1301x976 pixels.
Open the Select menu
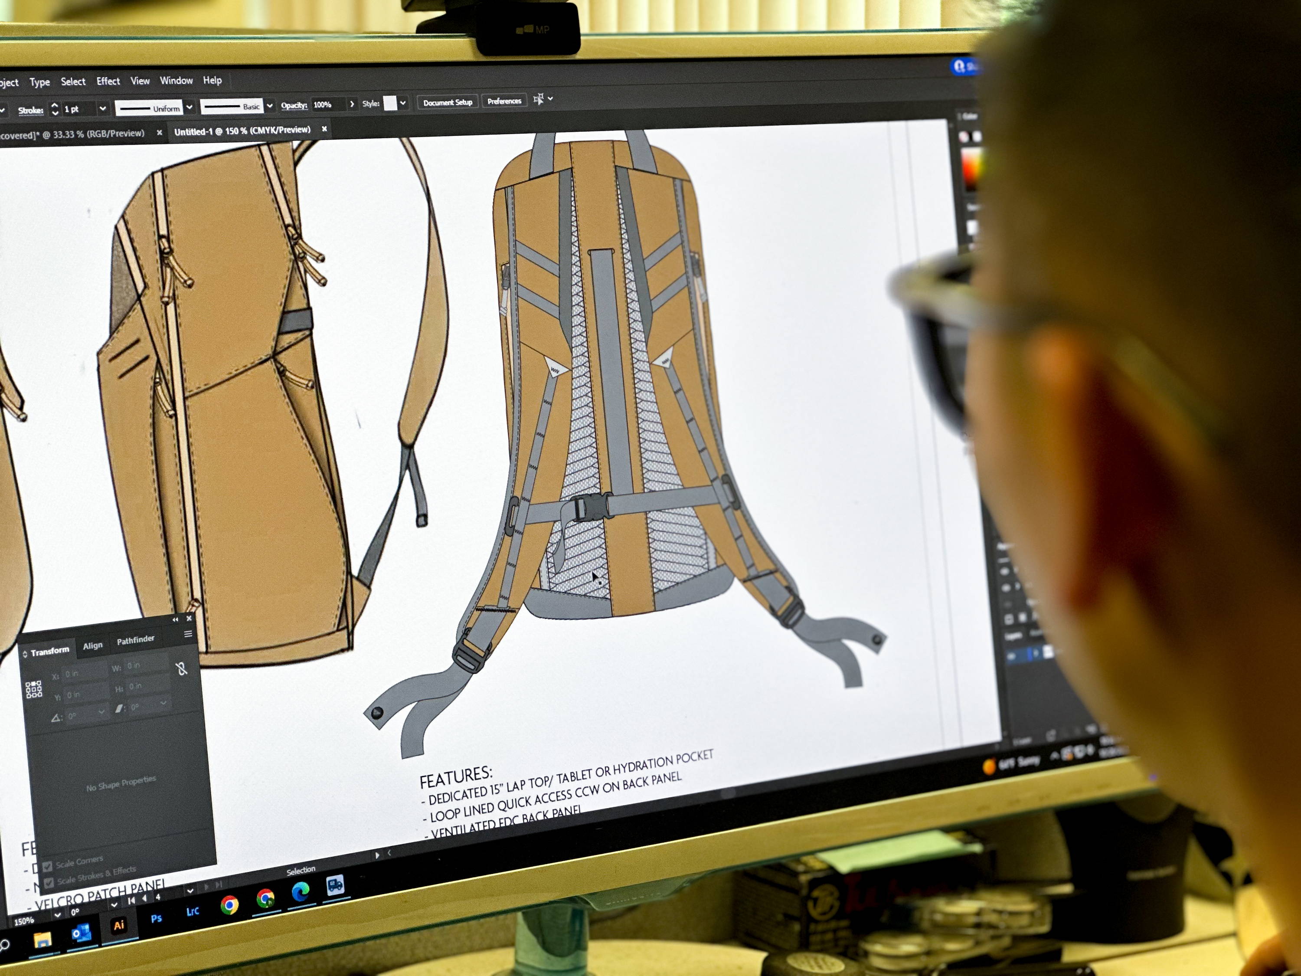click(73, 81)
